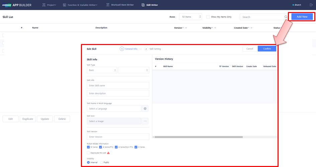
Task: Switch to the Skill Setting step
Action: (153, 49)
